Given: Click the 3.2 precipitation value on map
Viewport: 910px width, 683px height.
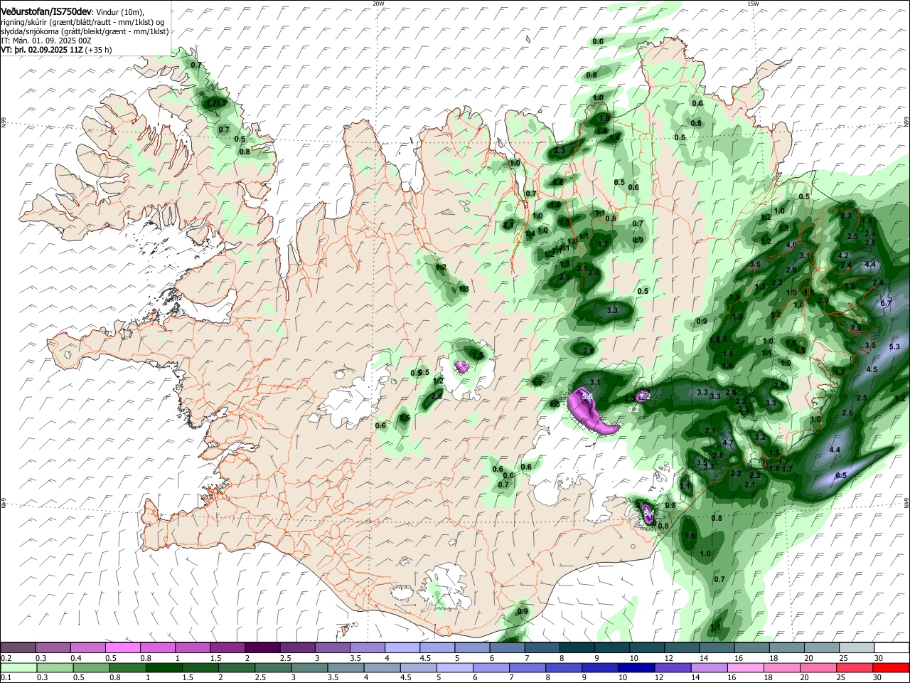Looking at the screenshot, I should 760,437.
